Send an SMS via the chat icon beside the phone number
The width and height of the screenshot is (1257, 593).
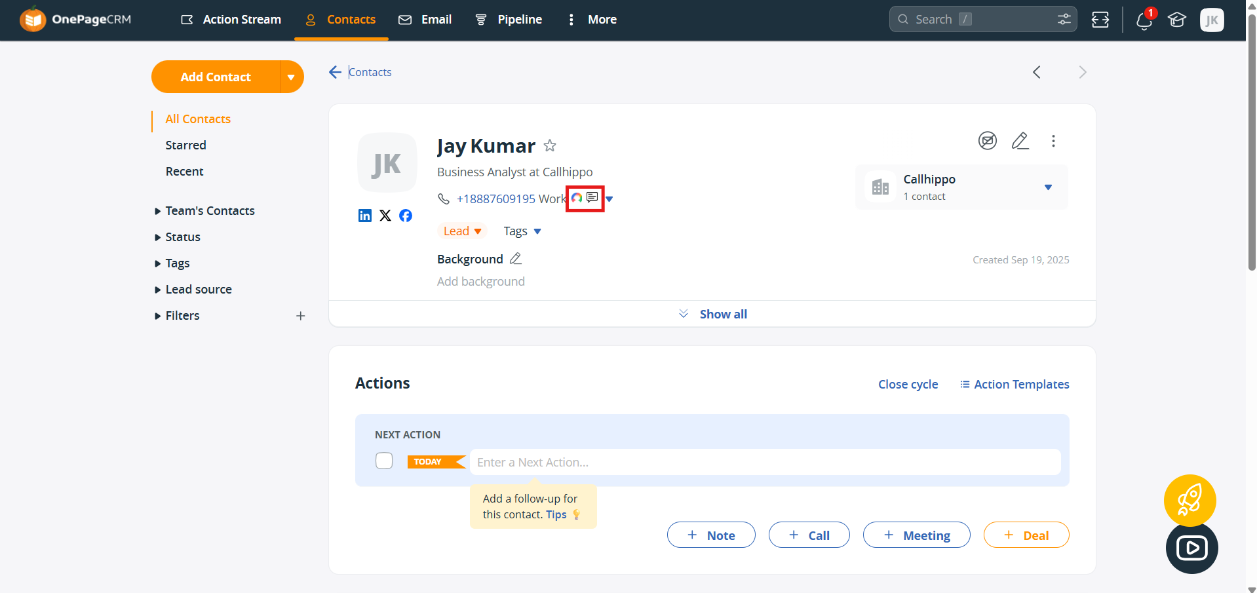point(592,198)
